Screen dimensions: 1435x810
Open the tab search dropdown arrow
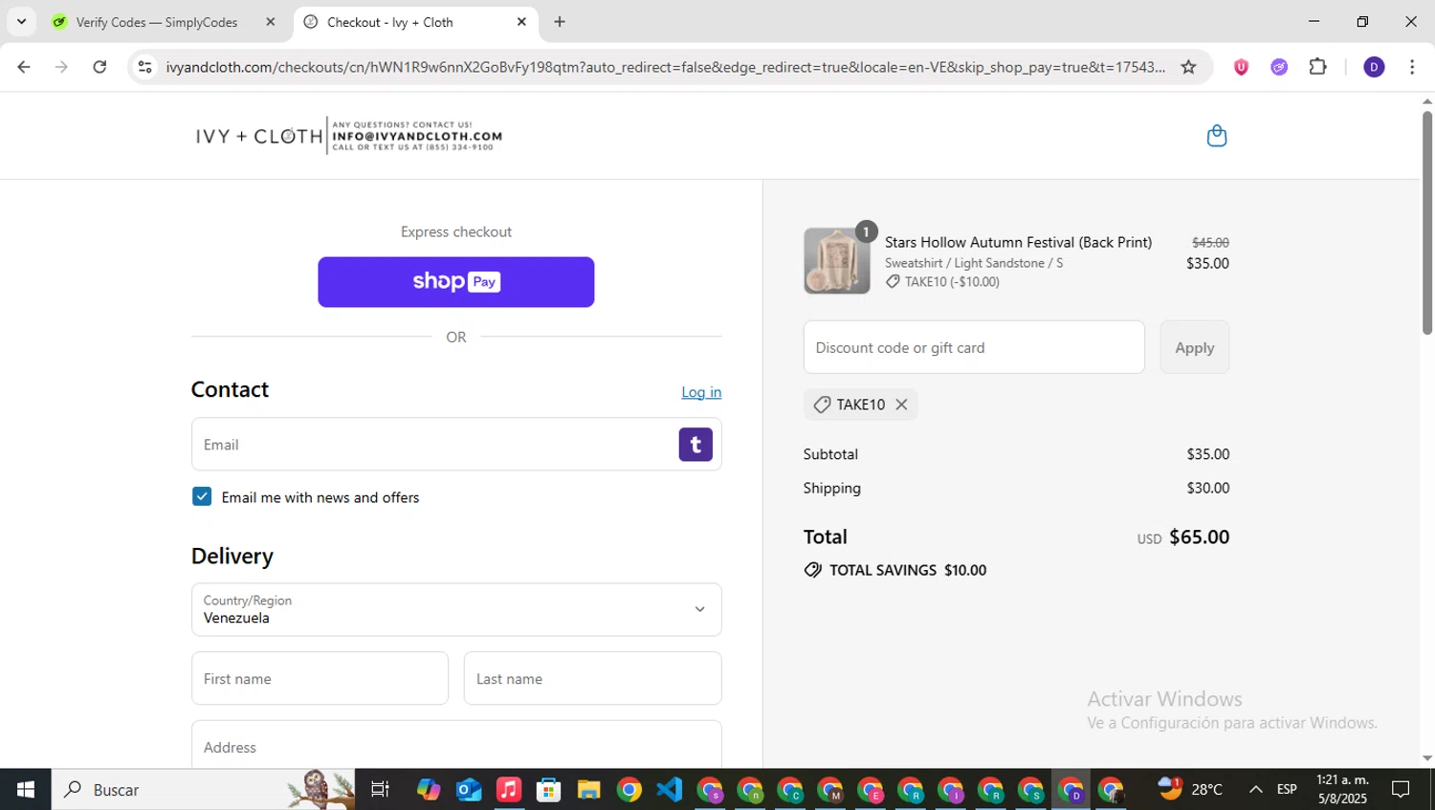point(21,21)
